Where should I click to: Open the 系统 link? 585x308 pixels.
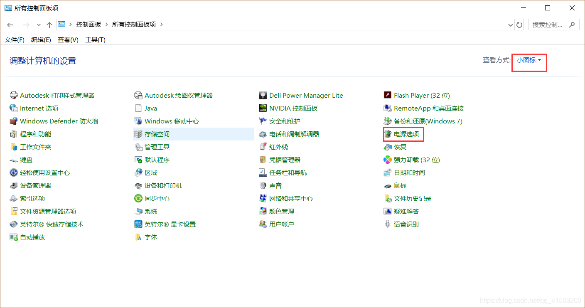pyautogui.click(x=151, y=211)
